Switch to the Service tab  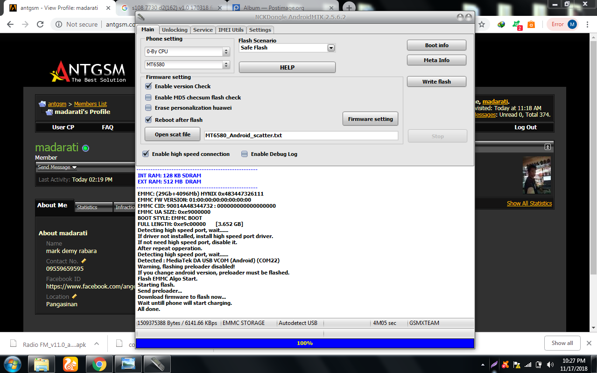tap(203, 30)
